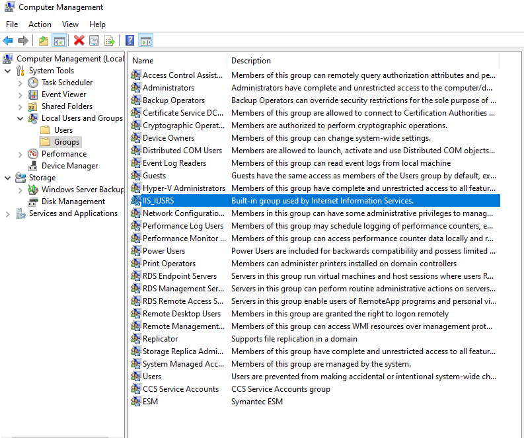This screenshot has height=438, width=524.
Task: Open the Action menu
Action: (x=40, y=24)
